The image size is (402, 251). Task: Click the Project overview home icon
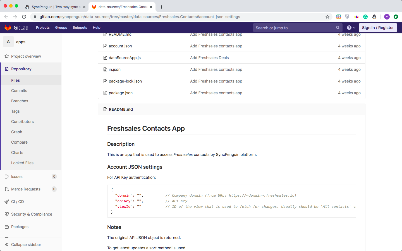(7, 56)
